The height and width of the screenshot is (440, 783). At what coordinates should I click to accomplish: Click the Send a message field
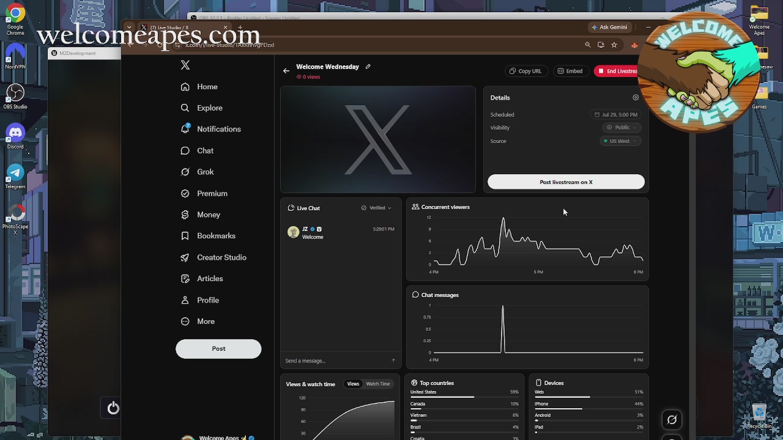coord(336,361)
